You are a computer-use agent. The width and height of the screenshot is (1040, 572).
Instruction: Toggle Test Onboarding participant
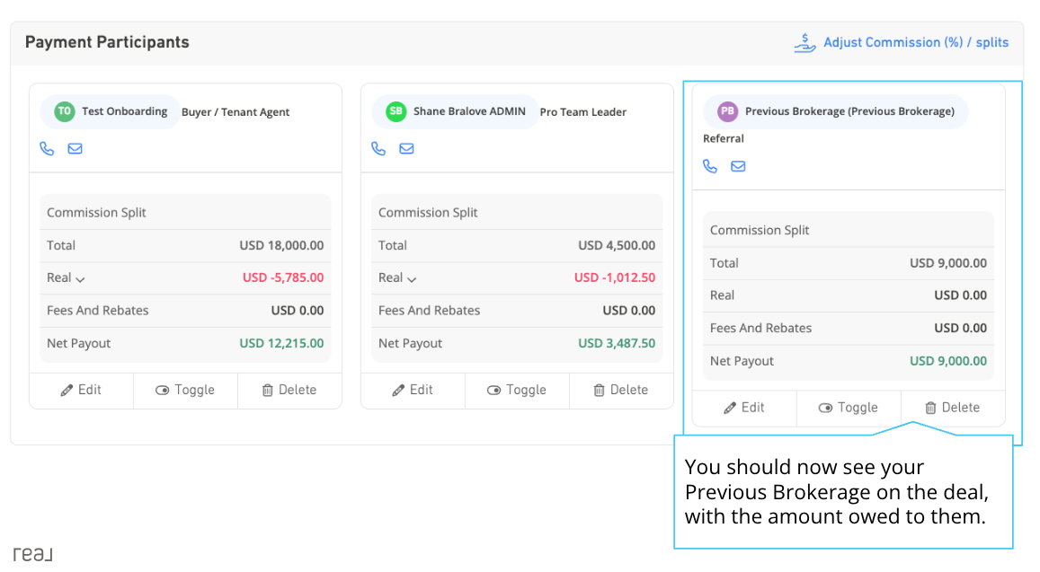point(185,391)
